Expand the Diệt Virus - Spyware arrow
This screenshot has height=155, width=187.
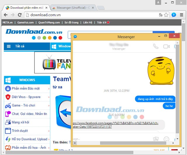pyautogui.click(x=49, y=97)
